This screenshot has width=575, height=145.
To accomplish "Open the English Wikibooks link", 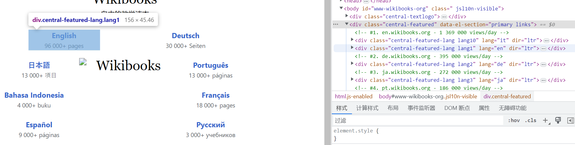I will 64,36.
